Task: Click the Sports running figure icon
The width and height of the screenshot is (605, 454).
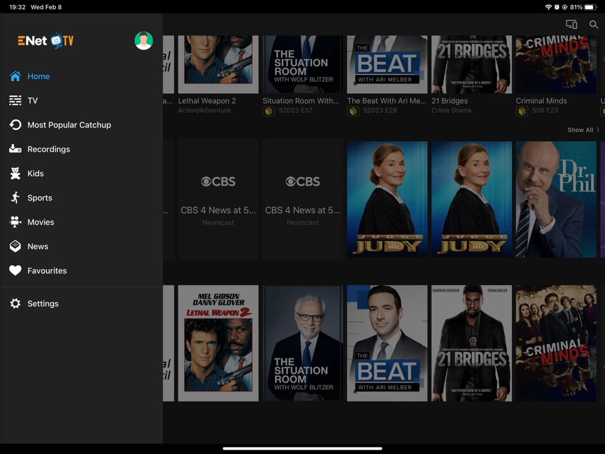Action: 15,197
